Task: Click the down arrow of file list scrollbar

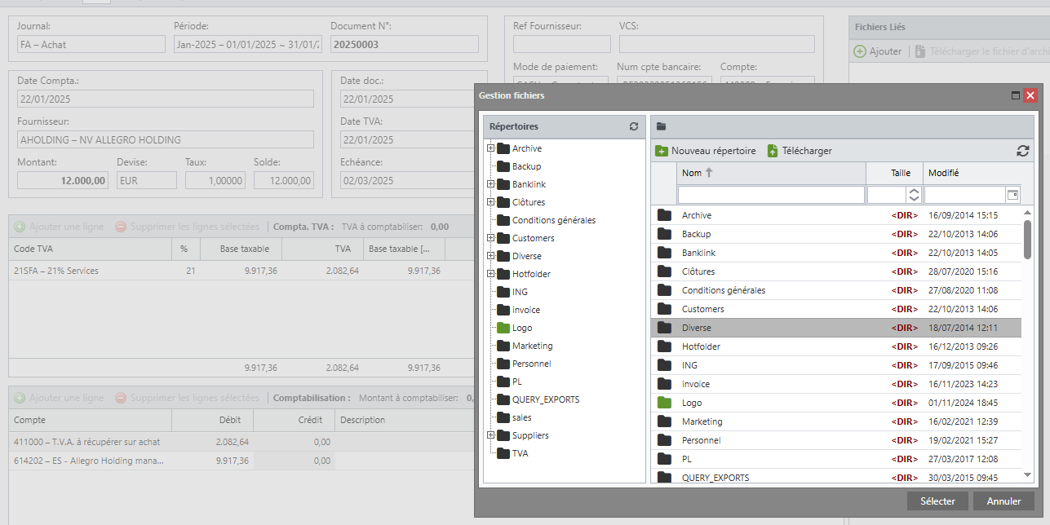Action: tap(1027, 475)
